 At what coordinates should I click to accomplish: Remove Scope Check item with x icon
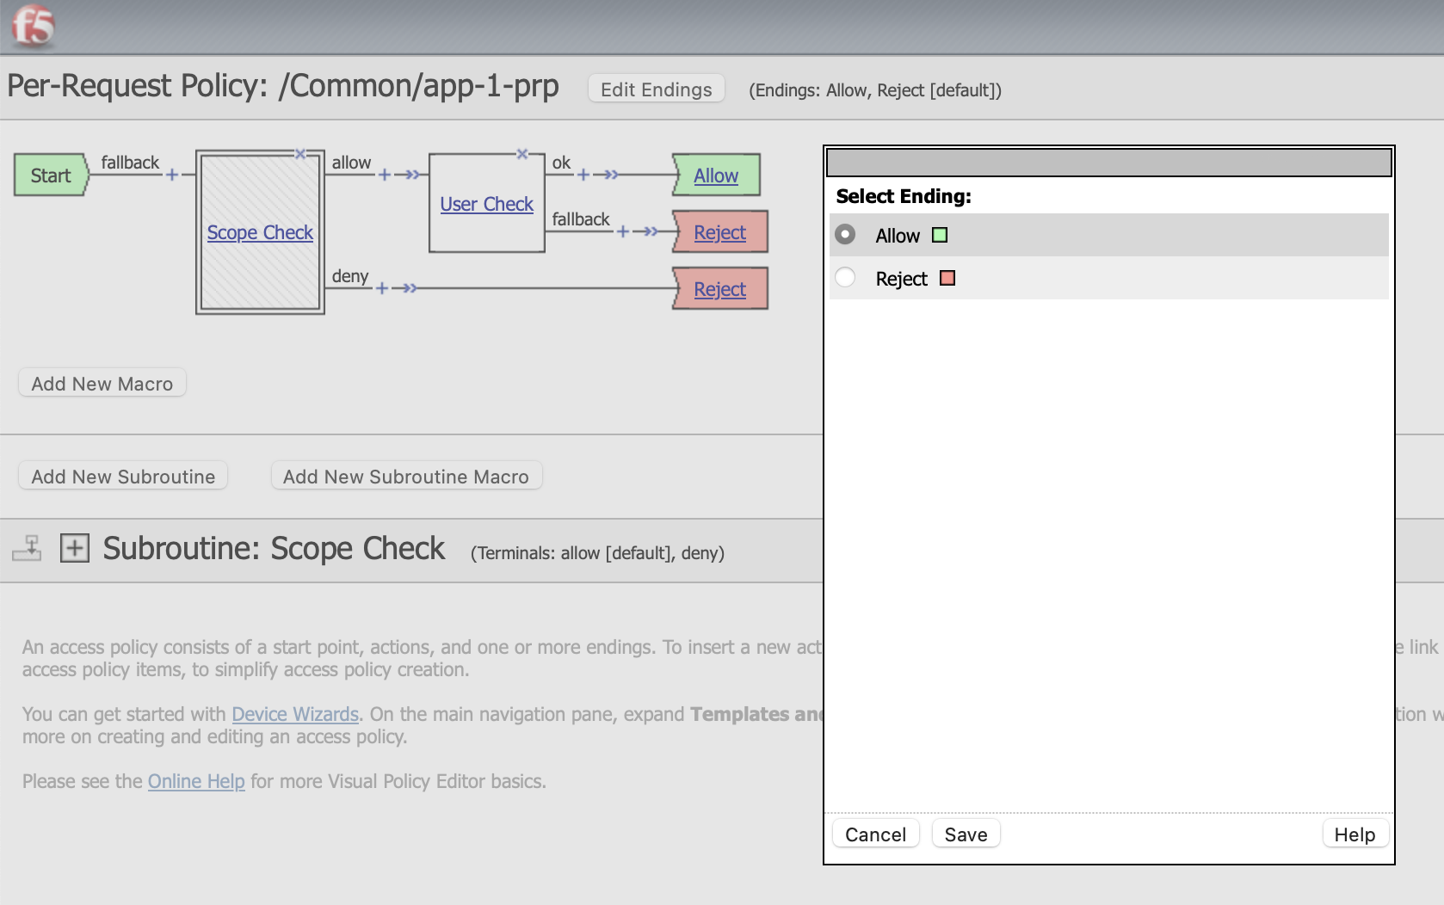pyautogui.click(x=300, y=154)
